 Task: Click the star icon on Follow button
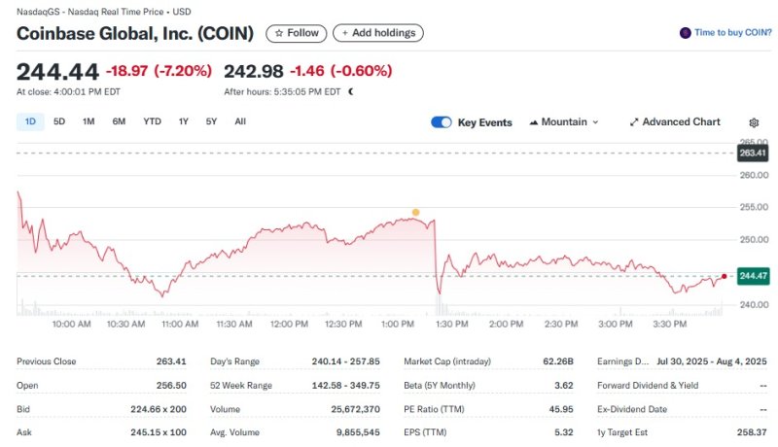click(x=279, y=33)
